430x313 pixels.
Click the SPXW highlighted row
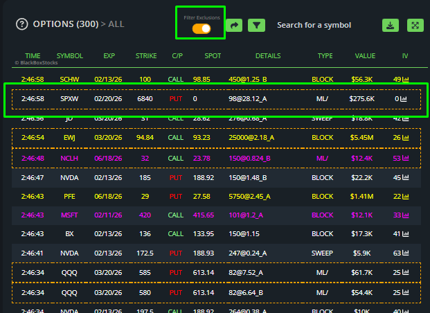click(215, 99)
